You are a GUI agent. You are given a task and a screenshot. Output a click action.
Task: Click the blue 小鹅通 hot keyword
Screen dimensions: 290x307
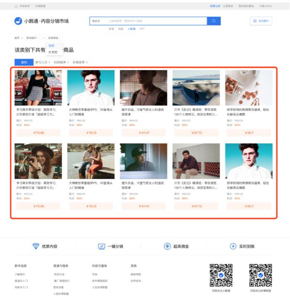click(131, 29)
